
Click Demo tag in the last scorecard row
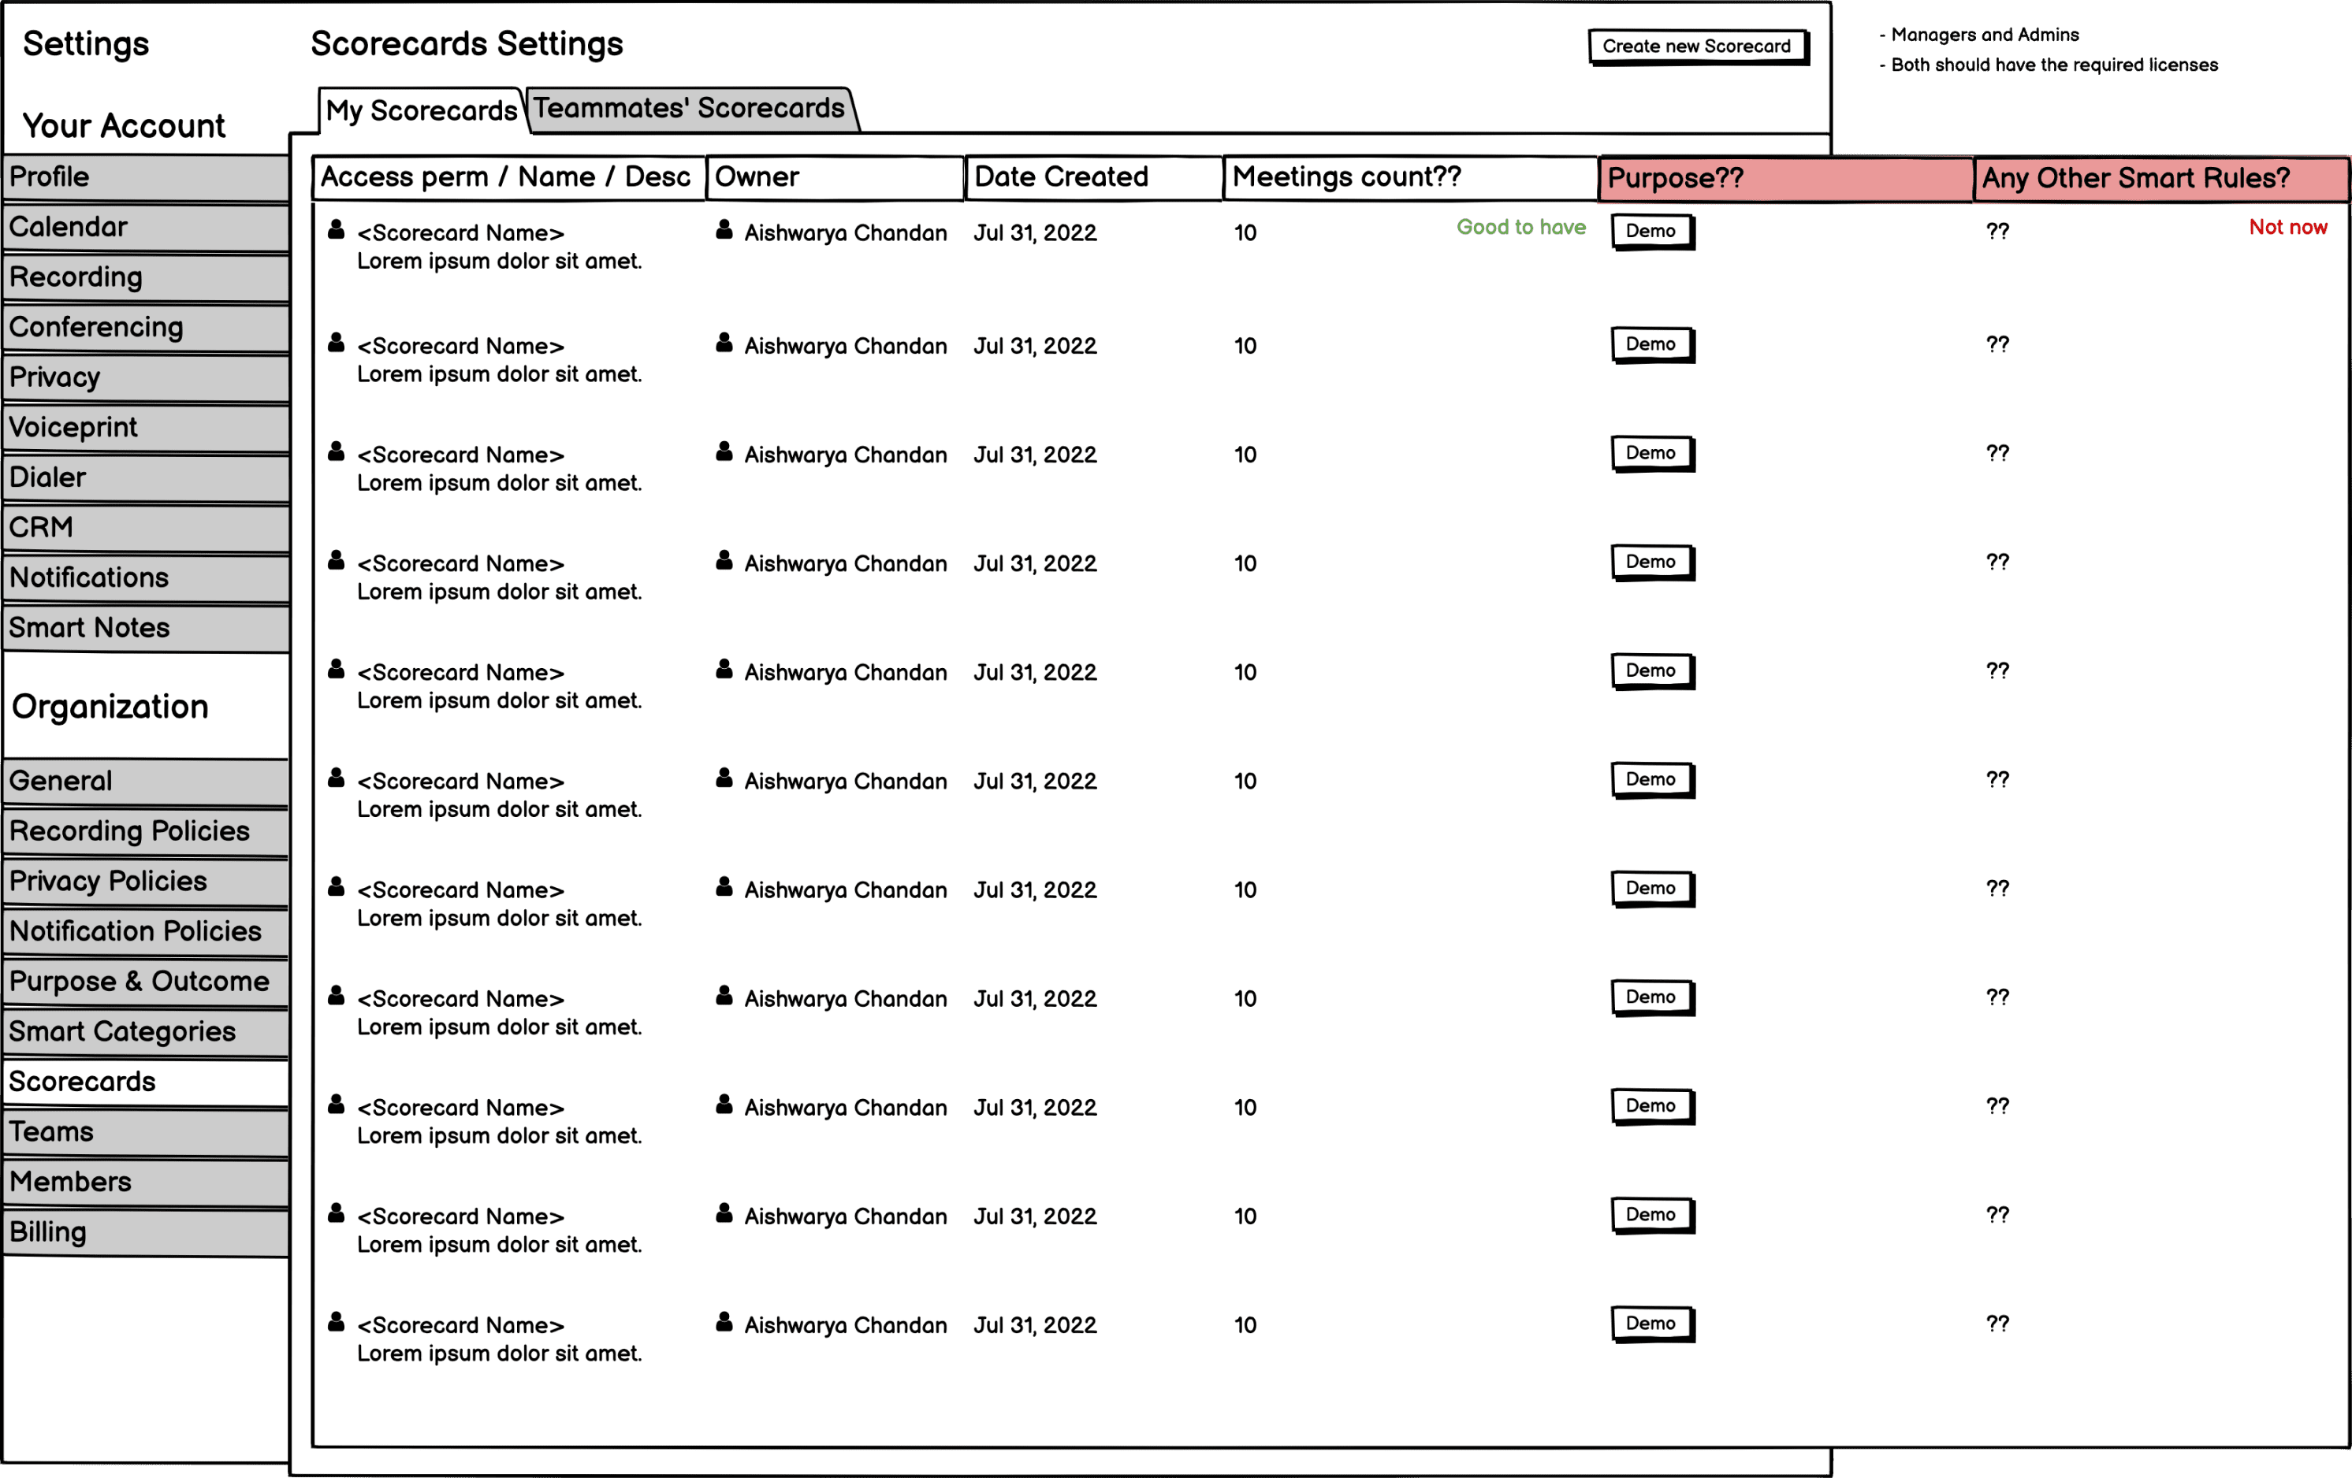pyautogui.click(x=1650, y=1324)
